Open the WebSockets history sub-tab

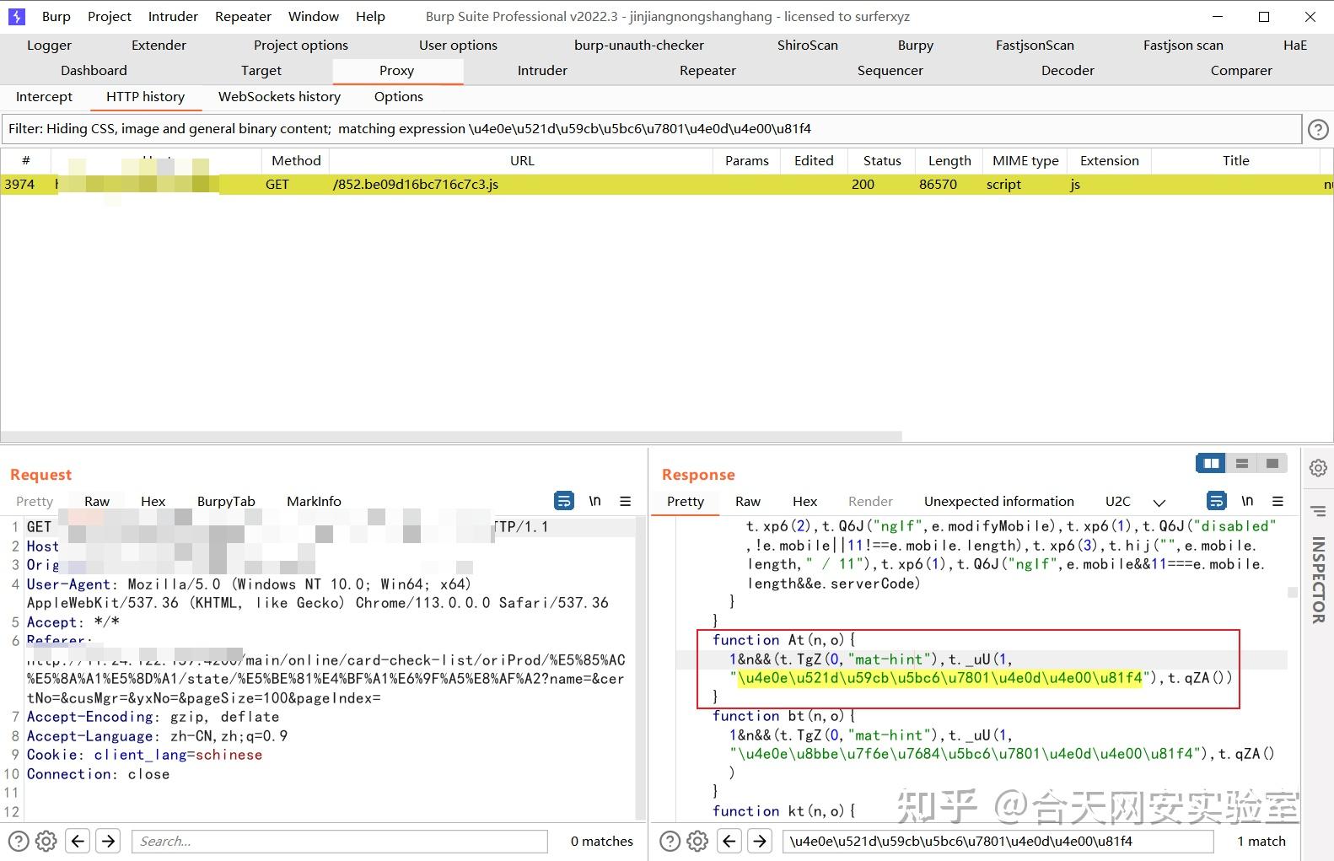click(x=279, y=97)
